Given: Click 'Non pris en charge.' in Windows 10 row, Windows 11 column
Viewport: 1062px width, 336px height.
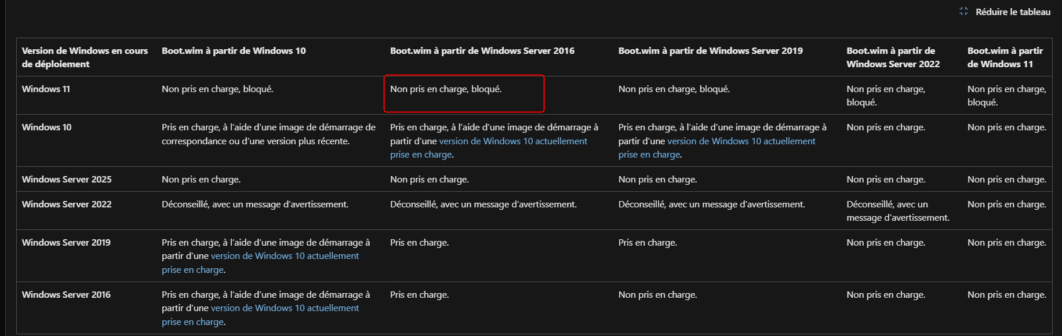Looking at the screenshot, I should 1007,127.
